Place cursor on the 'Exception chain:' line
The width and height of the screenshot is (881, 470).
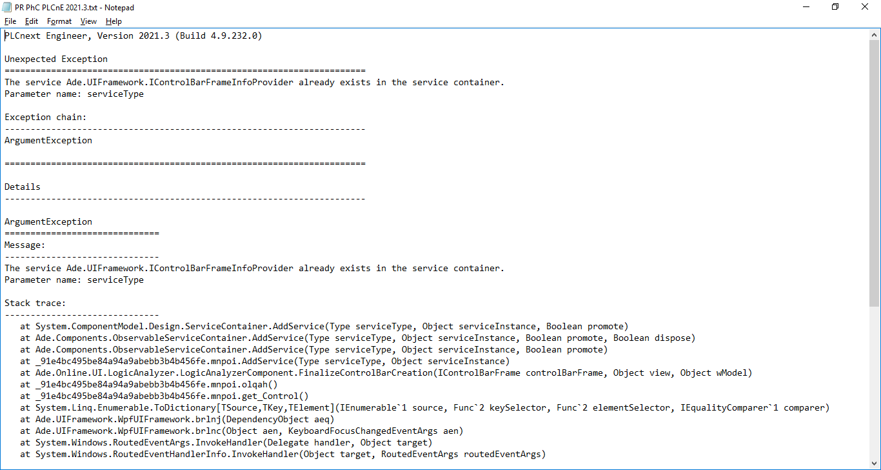(45, 117)
